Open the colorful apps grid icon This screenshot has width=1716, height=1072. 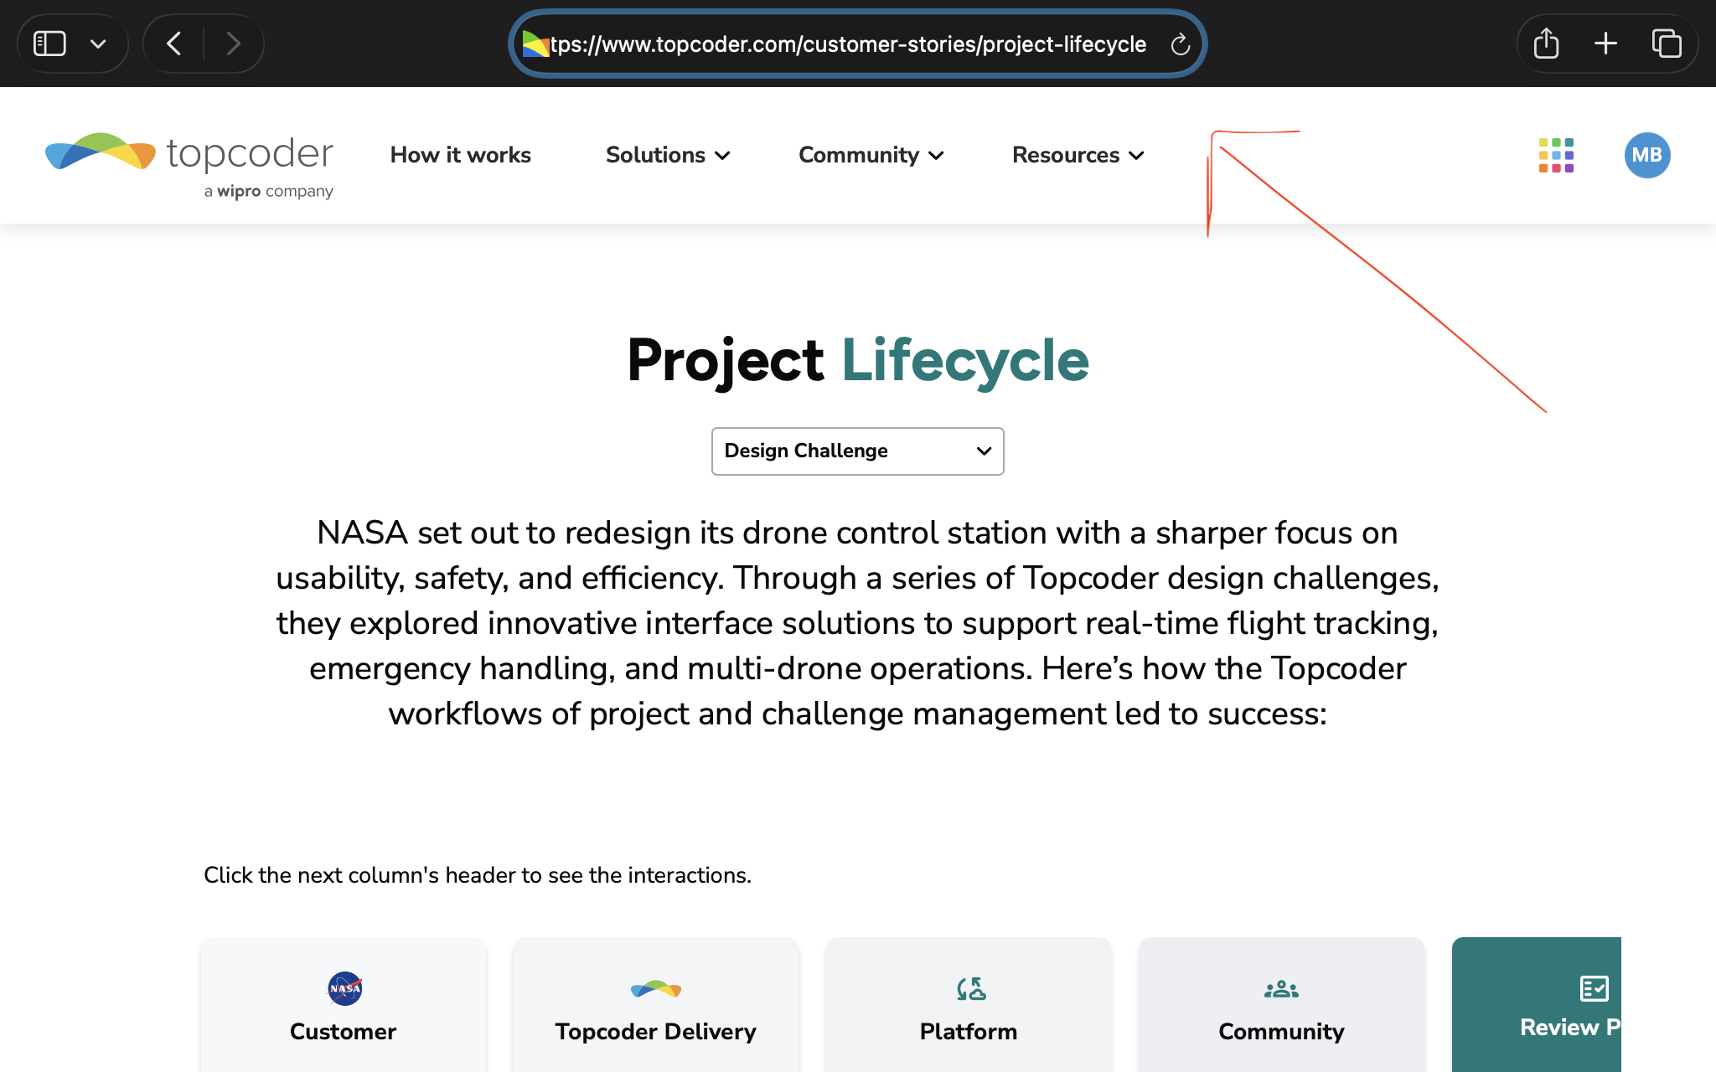click(x=1556, y=156)
